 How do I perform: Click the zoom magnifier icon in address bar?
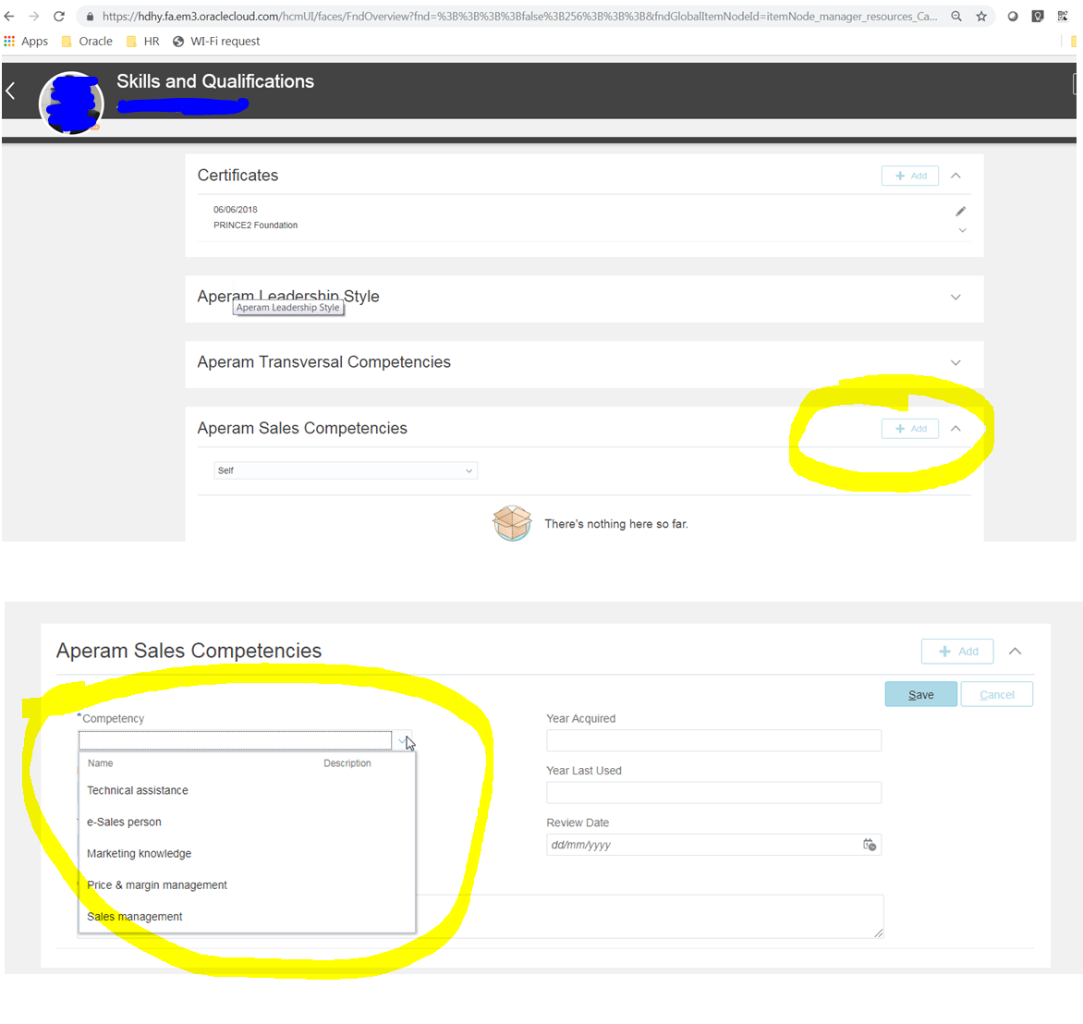pyautogui.click(x=956, y=16)
